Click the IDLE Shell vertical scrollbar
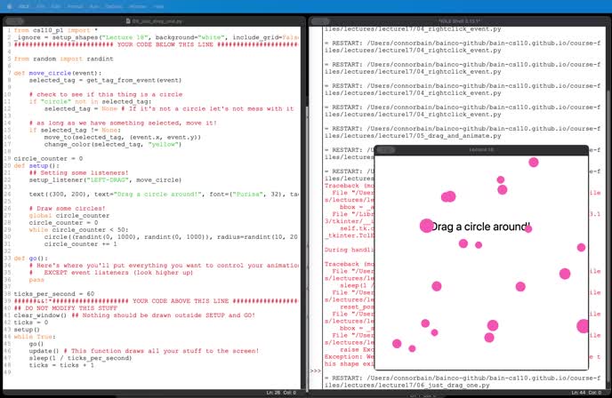 click(608, 207)
